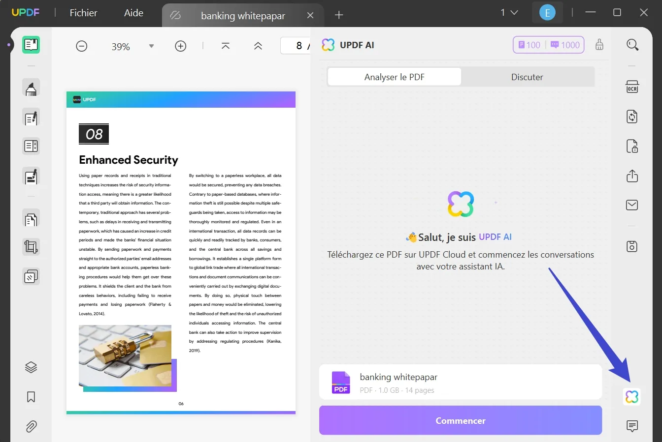
Task: Open the Convert PDF tool
Action: (x=632, y=117)
